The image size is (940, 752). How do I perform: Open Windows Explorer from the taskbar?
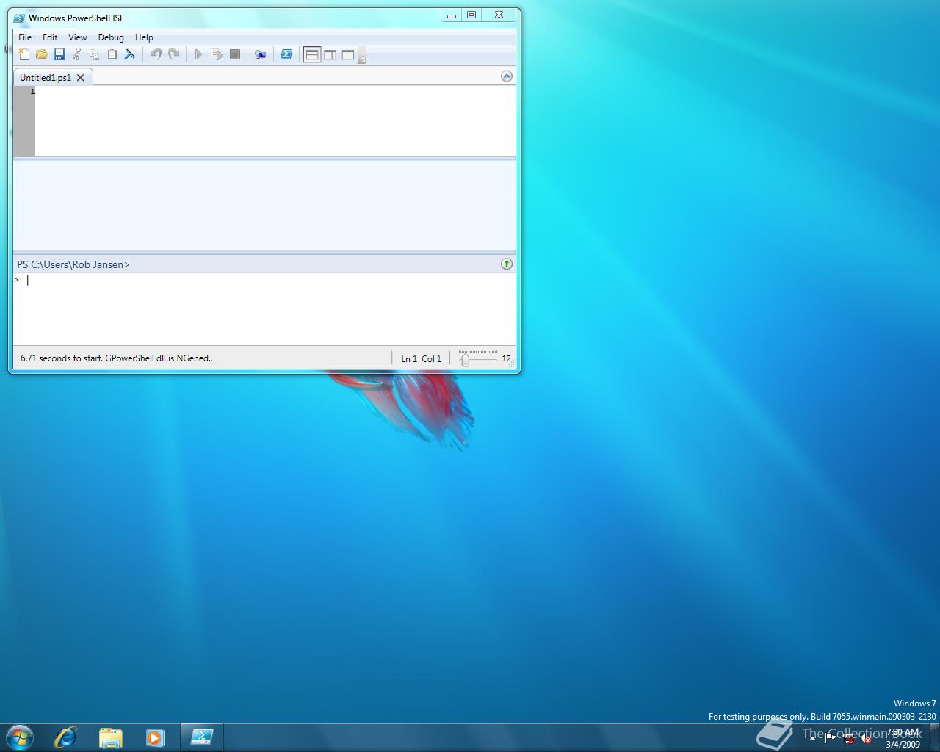pos(110,737)
